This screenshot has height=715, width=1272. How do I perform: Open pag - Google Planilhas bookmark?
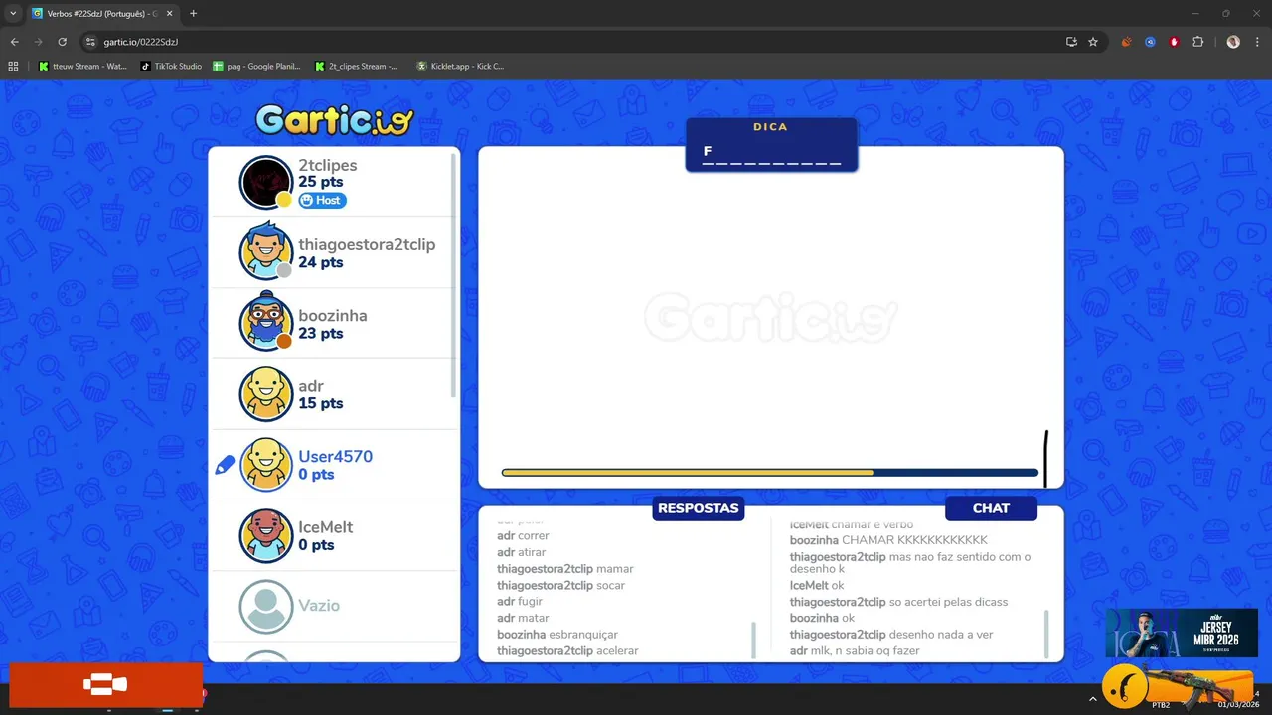256,67
